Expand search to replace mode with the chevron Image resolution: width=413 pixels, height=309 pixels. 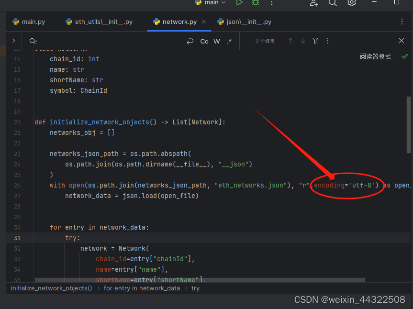[13, 41]
